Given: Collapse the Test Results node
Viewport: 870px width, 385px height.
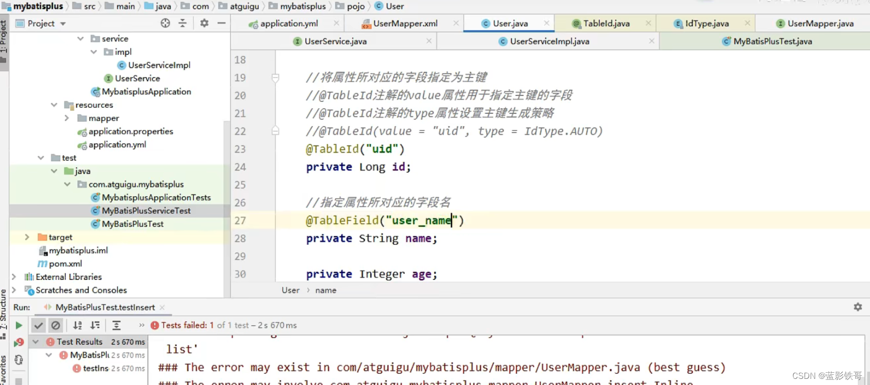Looking at the screenshot, I should 35,342.
